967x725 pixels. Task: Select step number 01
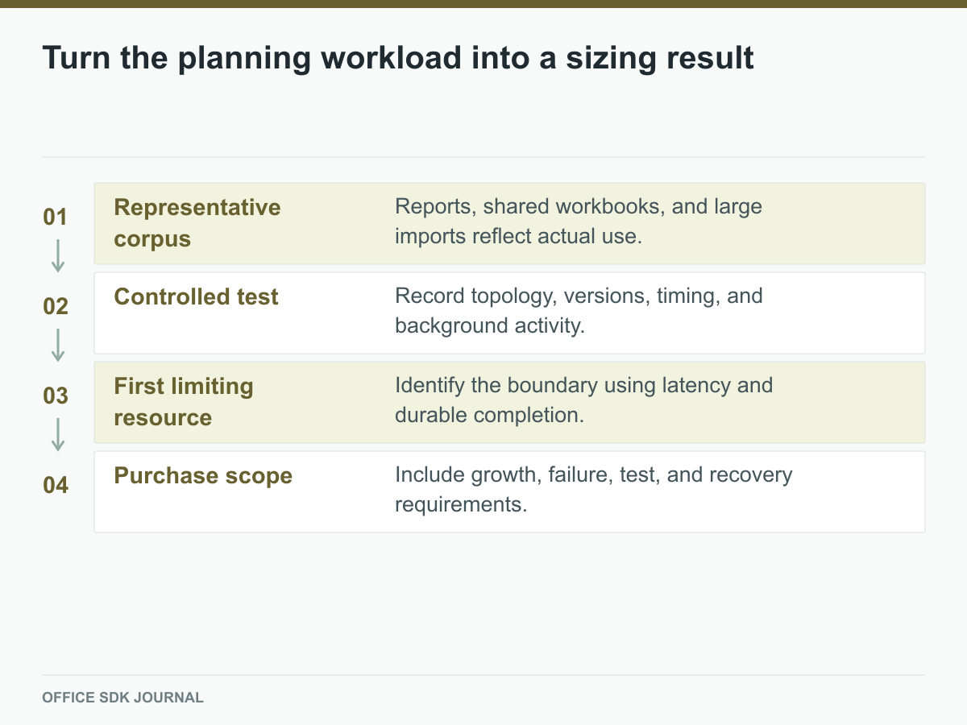coord(55,217)
